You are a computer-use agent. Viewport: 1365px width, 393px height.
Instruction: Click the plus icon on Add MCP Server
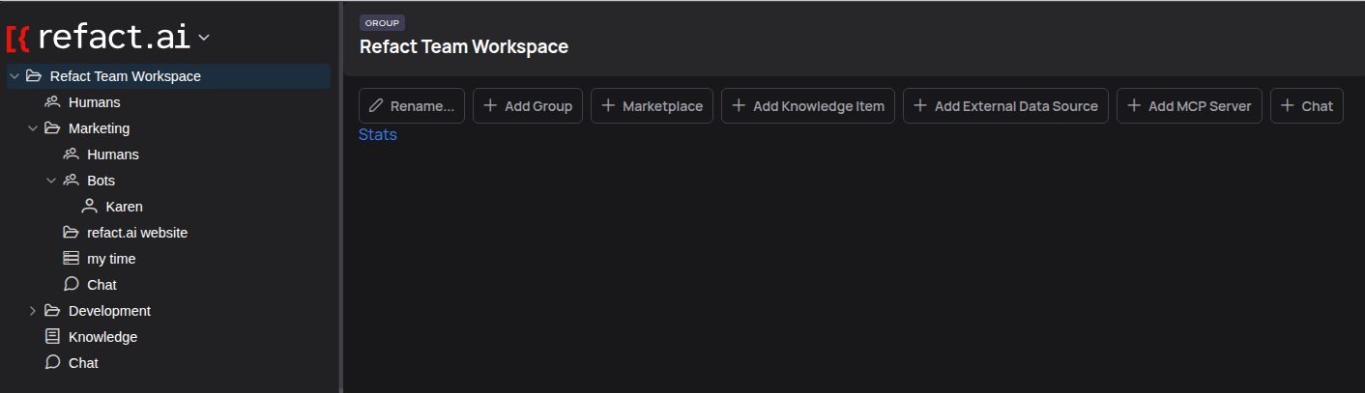pyautogui.click(x=1134, y=106)
